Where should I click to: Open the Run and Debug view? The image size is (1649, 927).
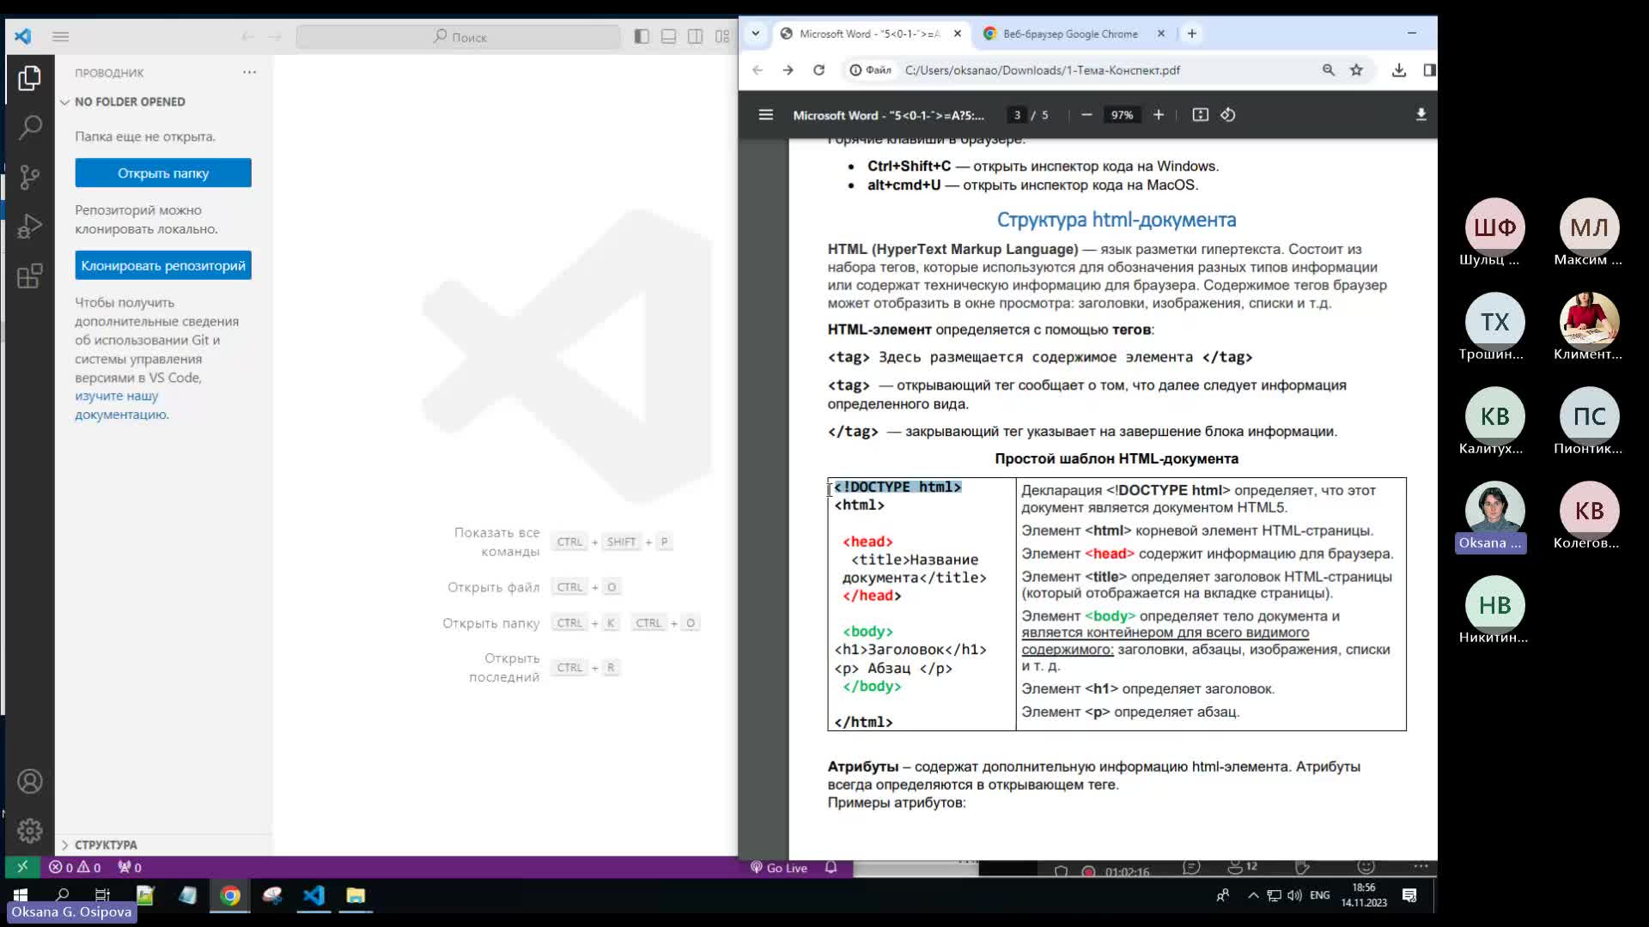coord(29,227)
